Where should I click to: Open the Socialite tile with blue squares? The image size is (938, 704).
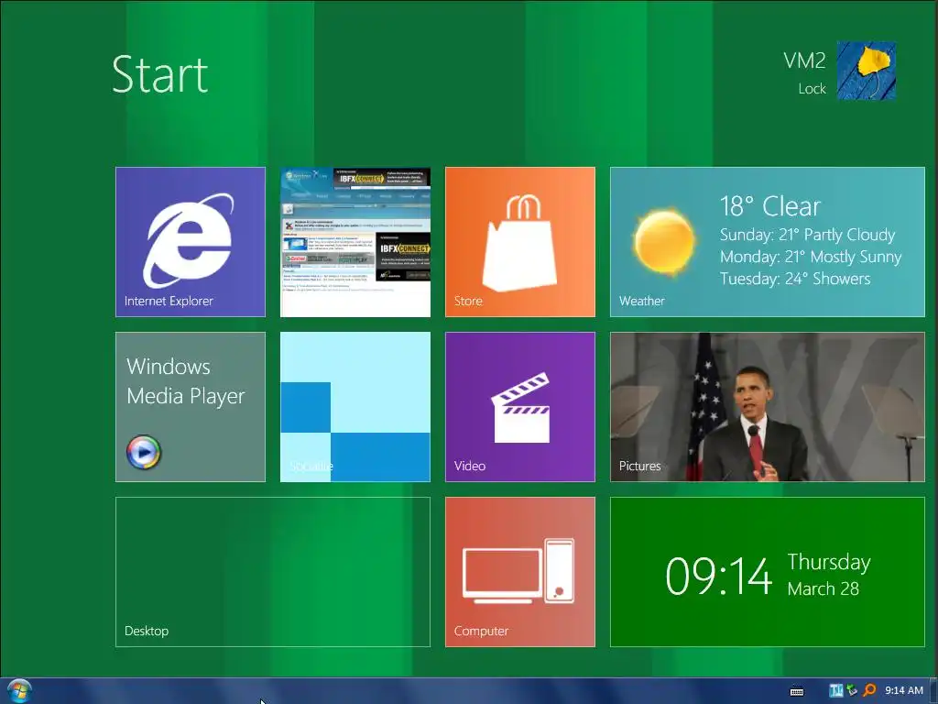coord(355,407)
